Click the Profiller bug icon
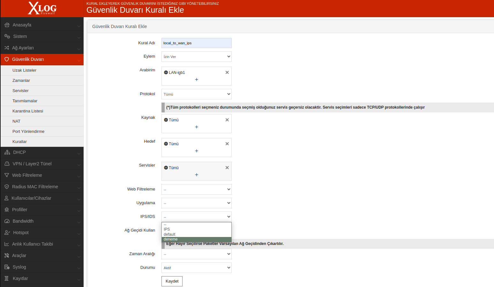The image size is (494, 287). coord(7,210)
